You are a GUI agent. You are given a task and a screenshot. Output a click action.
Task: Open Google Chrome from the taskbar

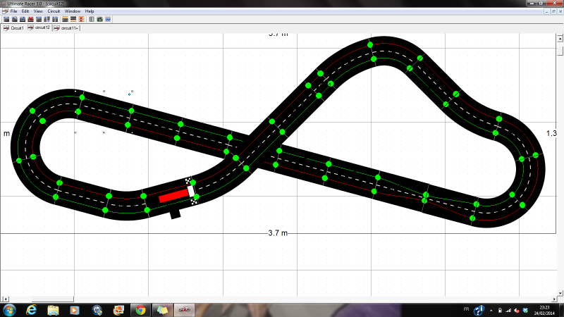click(x=140, y=310)
